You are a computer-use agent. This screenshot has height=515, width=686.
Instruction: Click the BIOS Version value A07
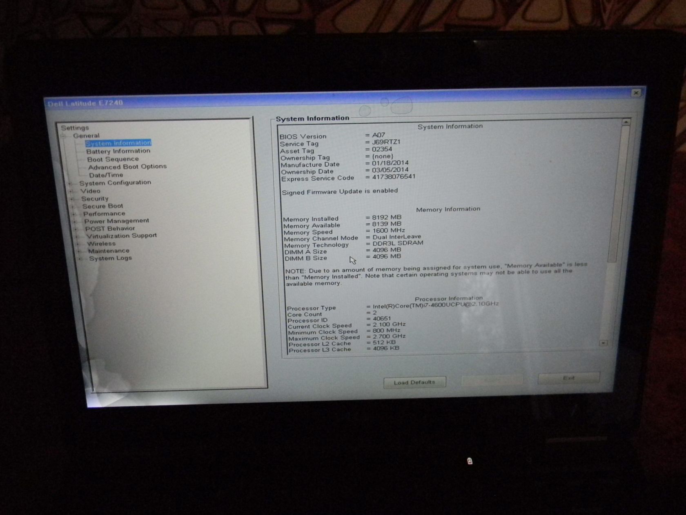(x=379, y=135)
